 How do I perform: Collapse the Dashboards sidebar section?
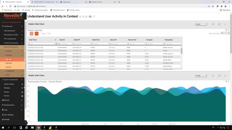tap(22, 26)
